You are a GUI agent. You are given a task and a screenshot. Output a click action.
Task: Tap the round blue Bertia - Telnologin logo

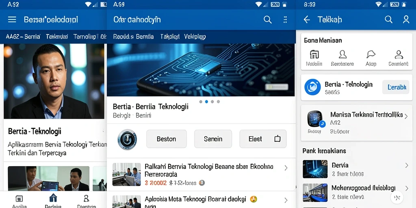click(x=312, y=87)
